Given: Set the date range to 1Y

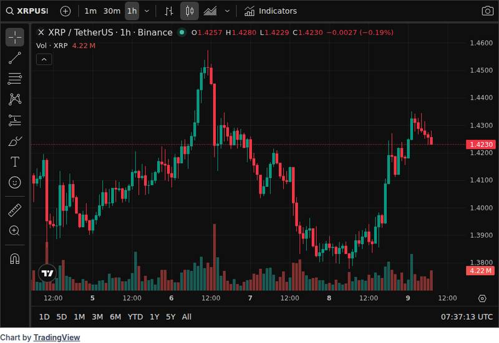Looking at the screenshot, I should pos(154,317).
